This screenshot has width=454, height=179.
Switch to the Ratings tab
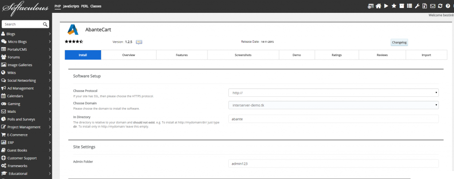pyautogui.click(x=337, y=55)
